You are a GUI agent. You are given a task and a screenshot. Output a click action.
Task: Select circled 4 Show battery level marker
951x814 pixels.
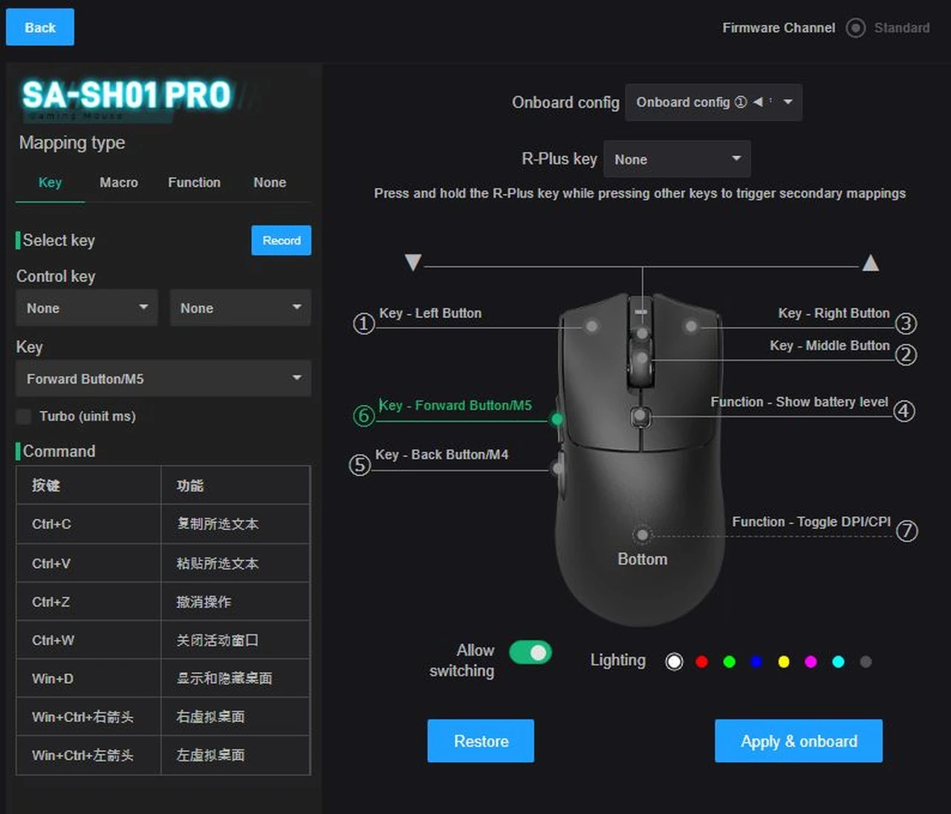click(903, 411)
